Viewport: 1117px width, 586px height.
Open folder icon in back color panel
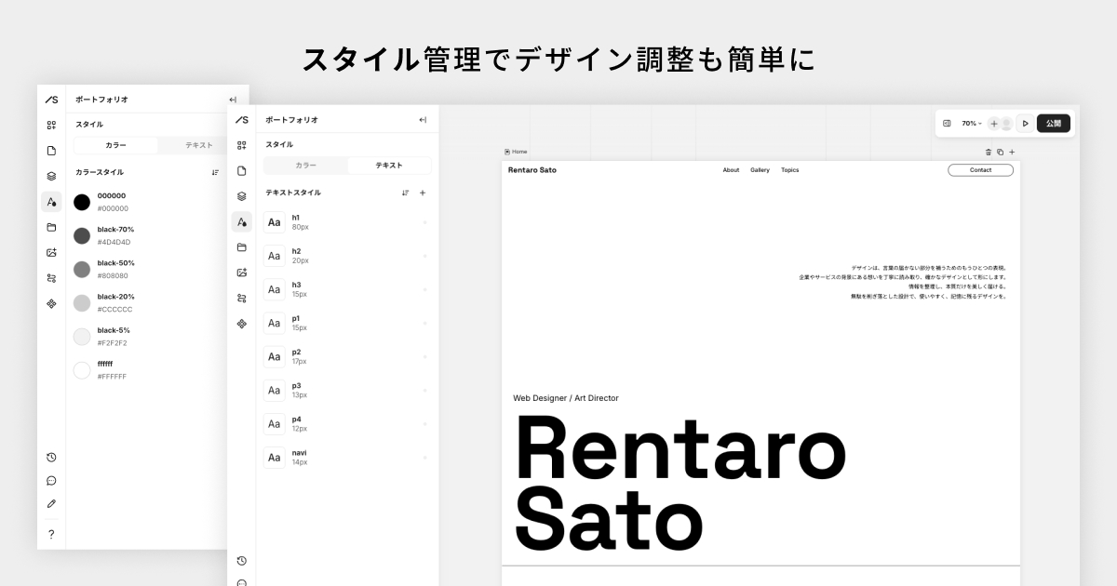pos(51,227)
